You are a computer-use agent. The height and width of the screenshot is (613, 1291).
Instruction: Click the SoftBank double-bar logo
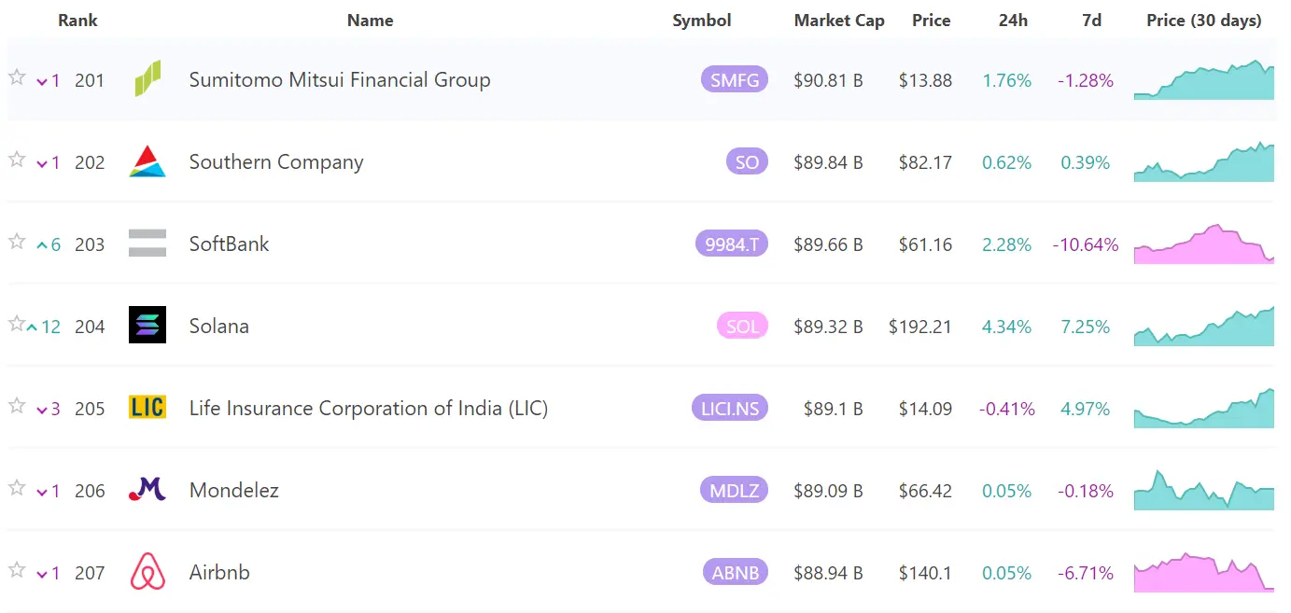[147, 244]
